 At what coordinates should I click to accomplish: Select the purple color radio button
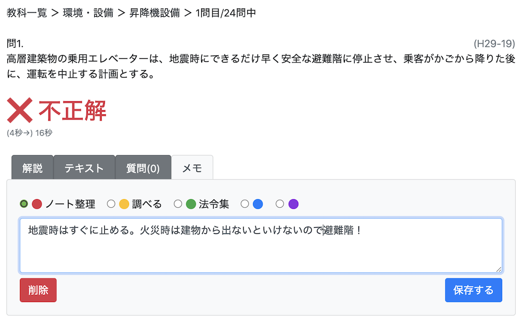tap(280, 204)
